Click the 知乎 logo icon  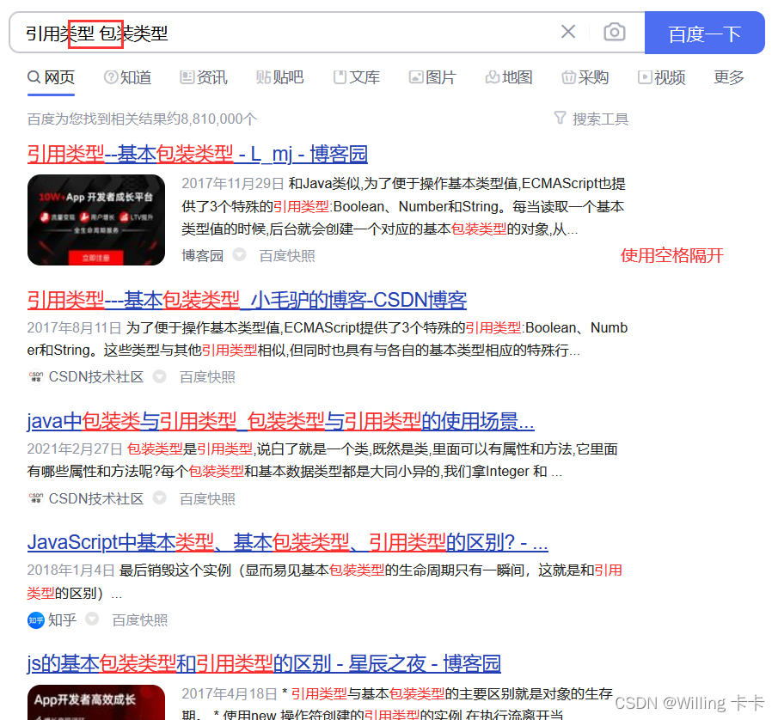tap(36, 619)
